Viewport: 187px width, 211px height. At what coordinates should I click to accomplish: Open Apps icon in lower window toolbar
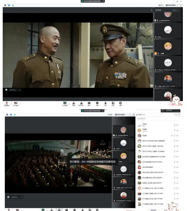[90, 210]
